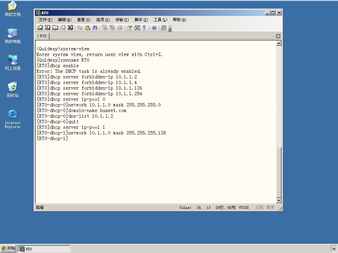Open the 编辑(E) menu
338x253 pixels.
pyautogui.click(x=65, y=20)
